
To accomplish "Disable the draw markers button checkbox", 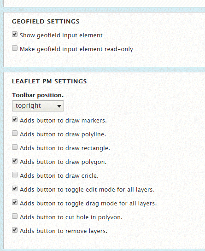I will [15, 119].
